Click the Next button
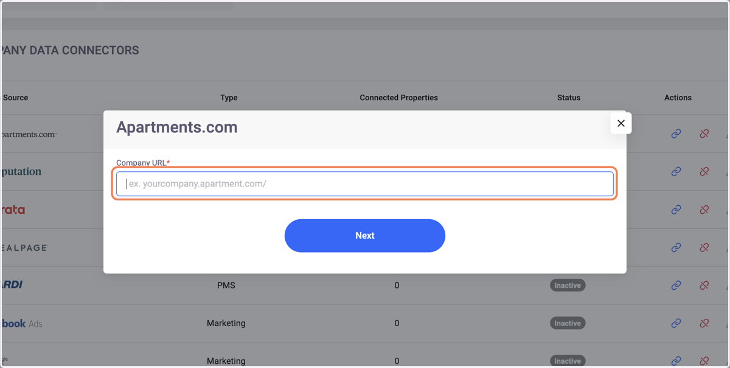Image resolution: width=730 pixels, height=368 pixels. pyautogui.click(x=365, y=236)
